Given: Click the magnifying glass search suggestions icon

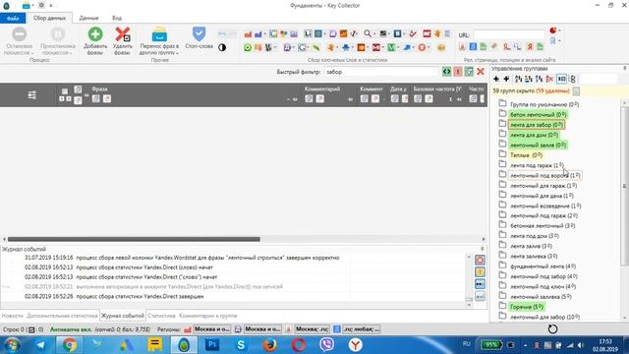Looking at the screenshot, I should (x=368, y=33).
